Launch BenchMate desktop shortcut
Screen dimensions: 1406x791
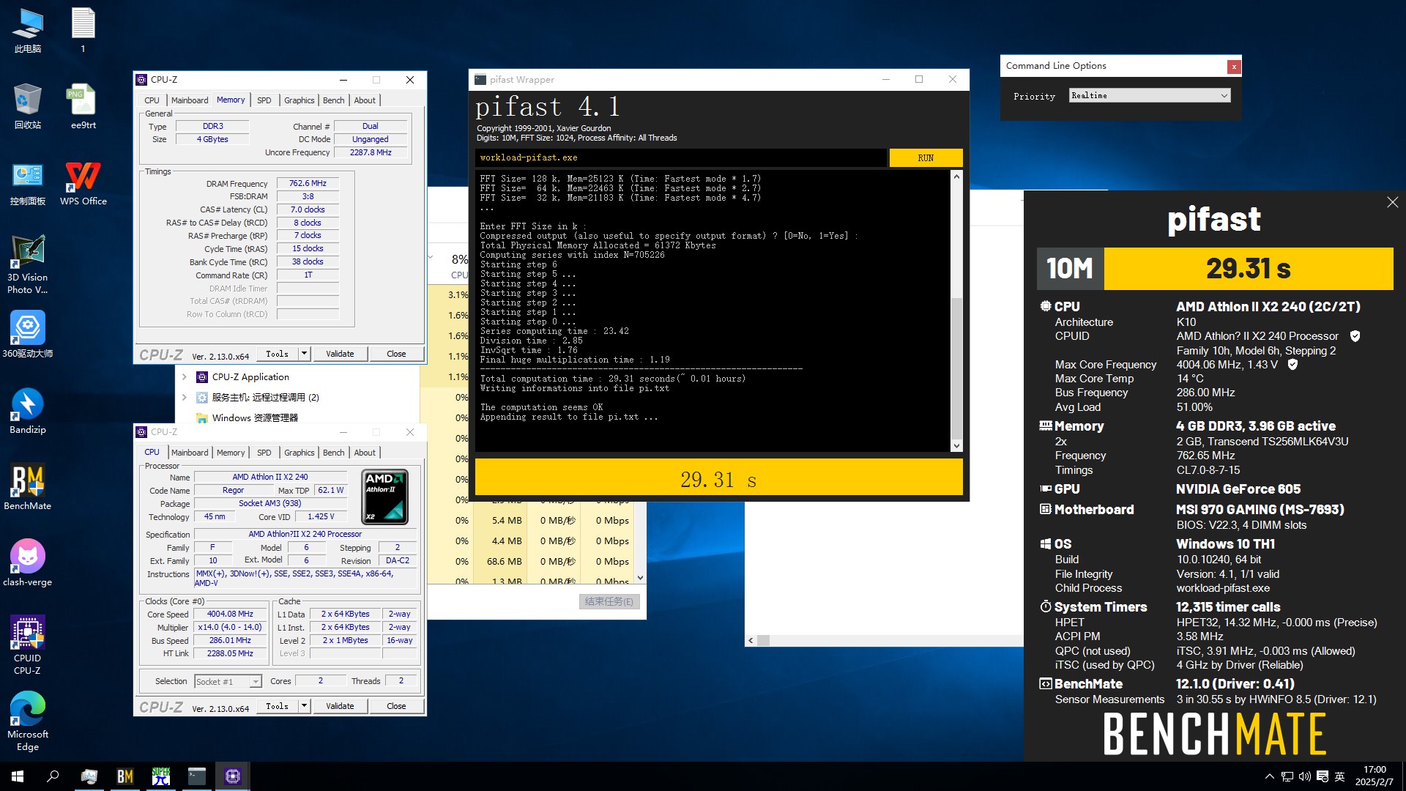point(28,488)
